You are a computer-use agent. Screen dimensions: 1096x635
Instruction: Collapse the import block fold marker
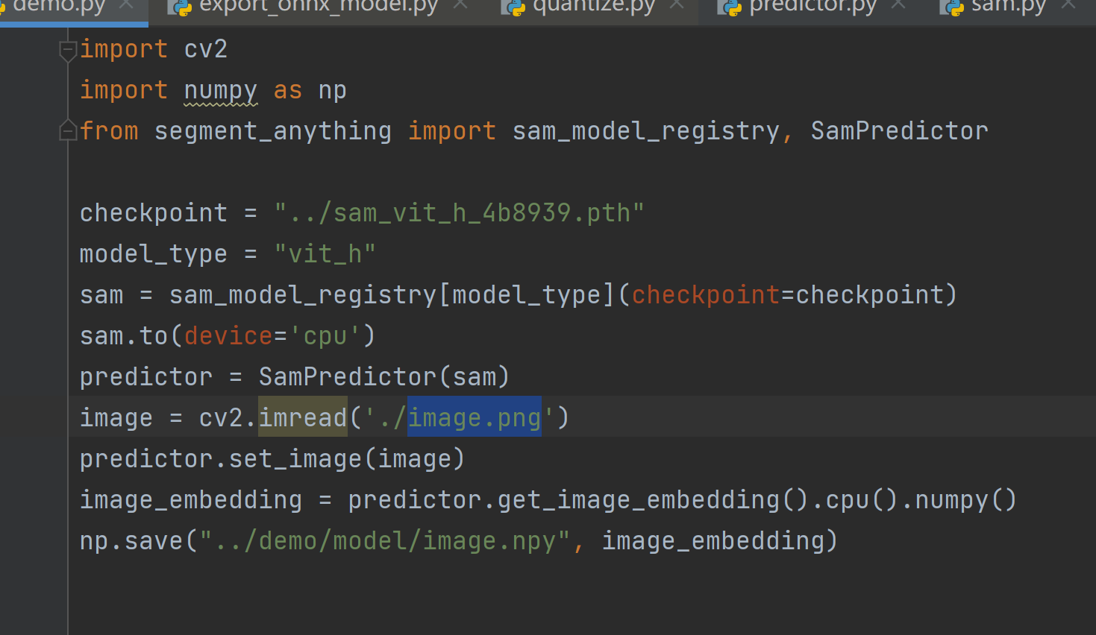66,50
